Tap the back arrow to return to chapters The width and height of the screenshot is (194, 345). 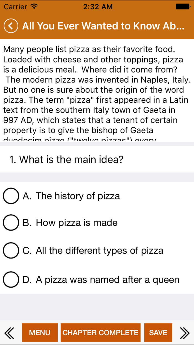click(11, 26)
